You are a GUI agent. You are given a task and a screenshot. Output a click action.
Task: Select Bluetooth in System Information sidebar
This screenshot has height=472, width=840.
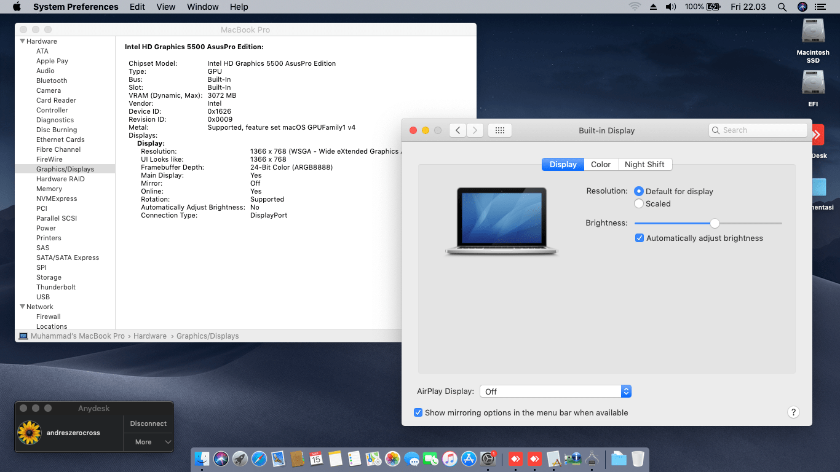click(x=52, y=81)
